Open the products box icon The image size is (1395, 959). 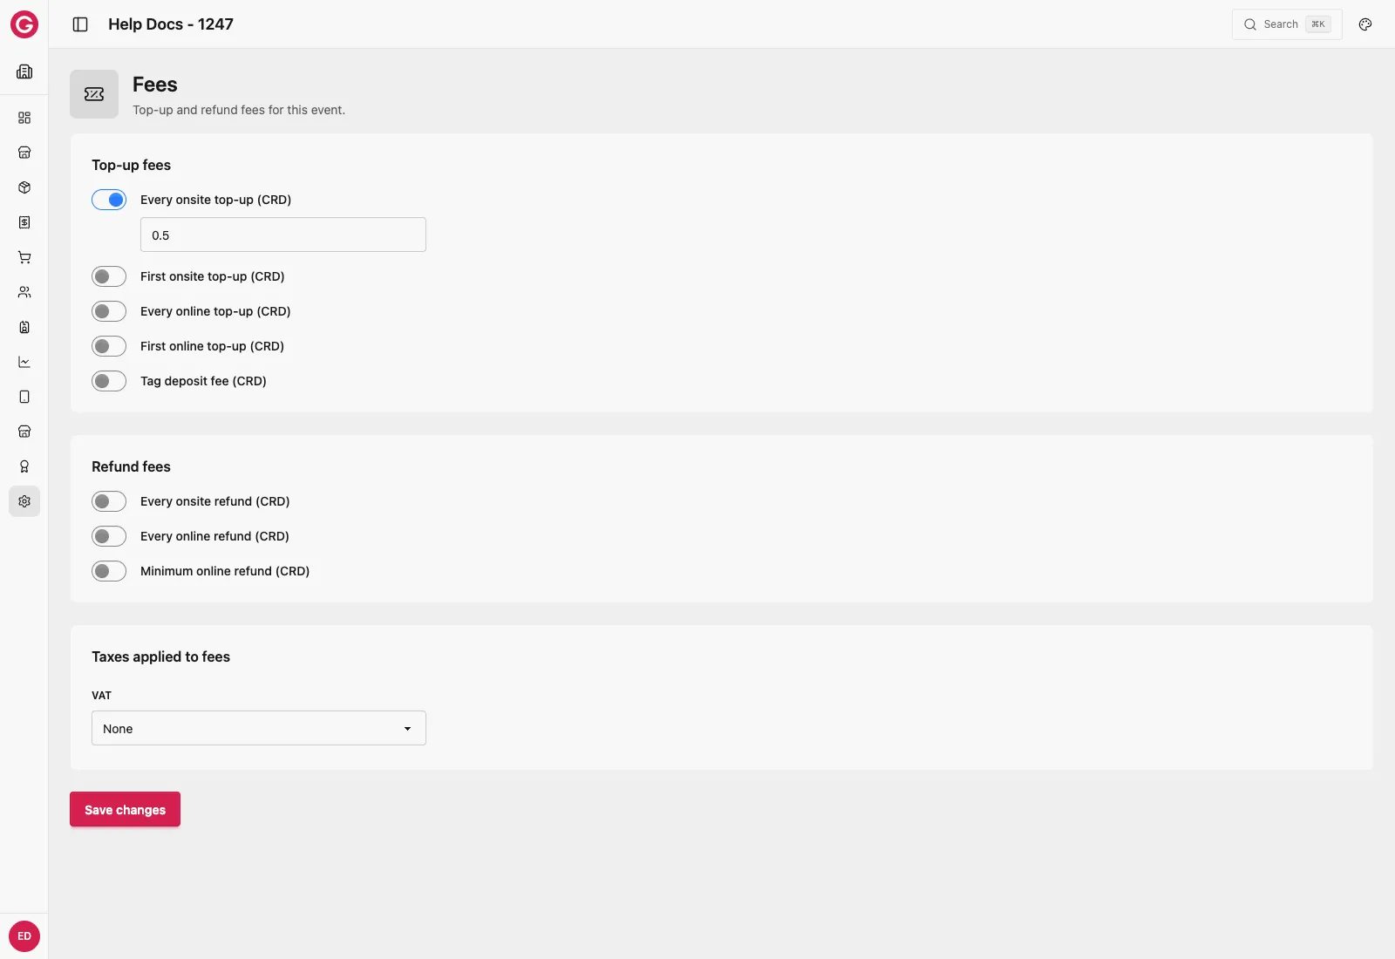pyautogui.click(x=24, y=187)
